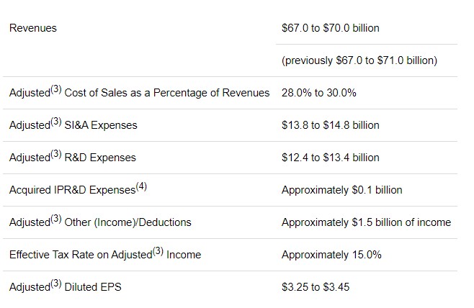The image size is (474, 308).
Task: Click the 28.0% to 30.0% value
Action: point(319,93)
